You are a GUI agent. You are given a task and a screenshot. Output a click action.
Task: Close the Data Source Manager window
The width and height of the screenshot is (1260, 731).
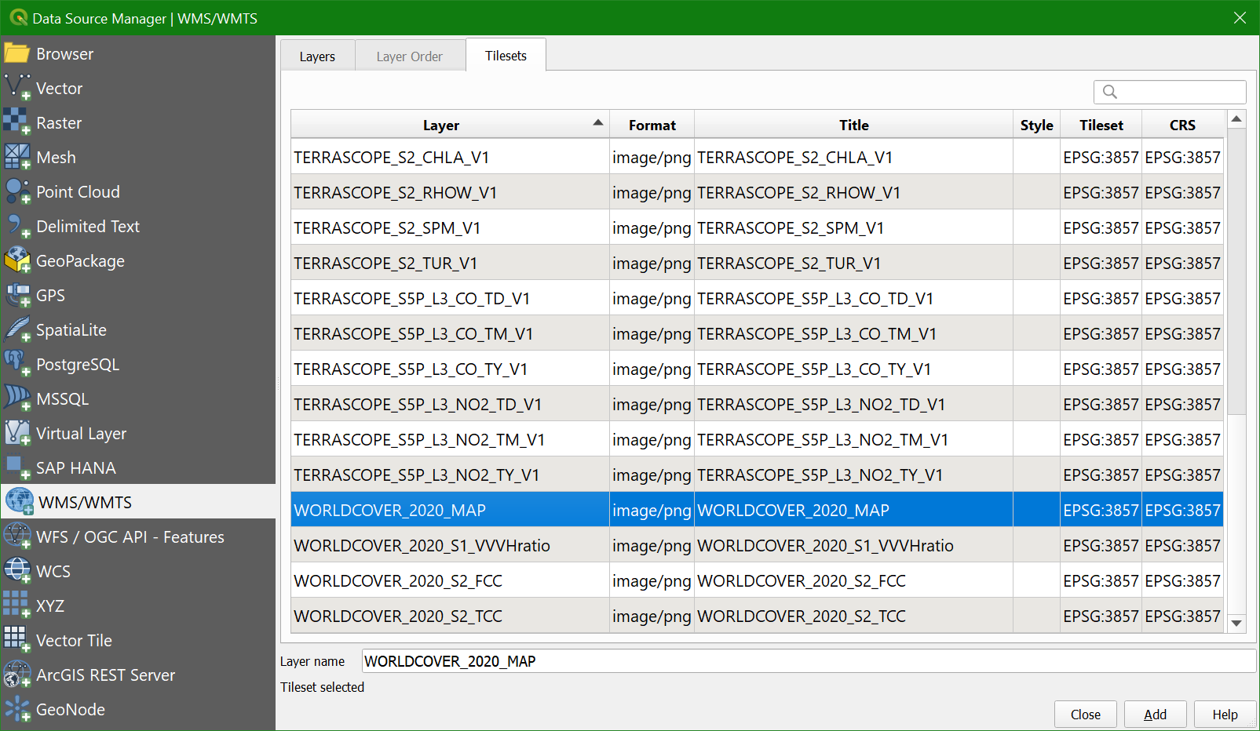pos(1240,17)
